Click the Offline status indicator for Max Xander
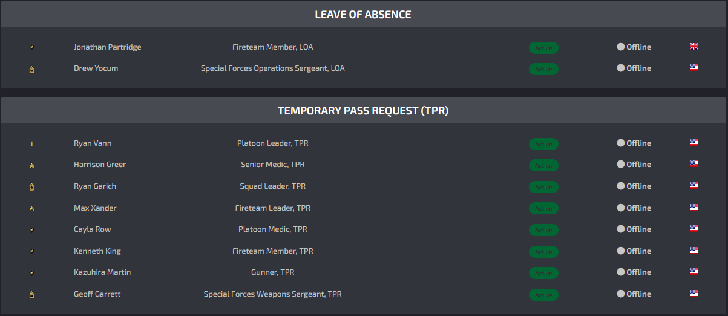The height and width of the screenshot is (316, 728). point(634,208)
